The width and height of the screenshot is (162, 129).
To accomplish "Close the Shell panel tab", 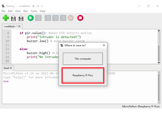I will 11,68.
